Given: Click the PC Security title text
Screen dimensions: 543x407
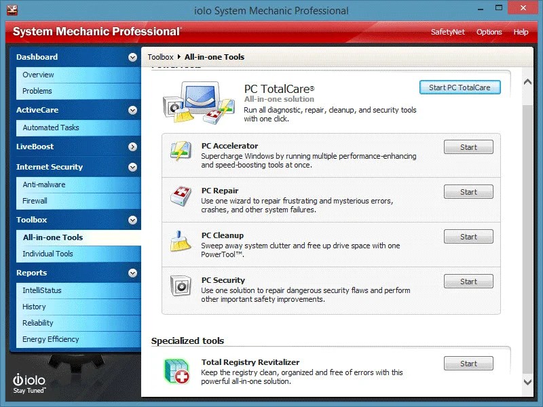Looking at the screenshot, I should pyautogui.click(x=223, y=280).
